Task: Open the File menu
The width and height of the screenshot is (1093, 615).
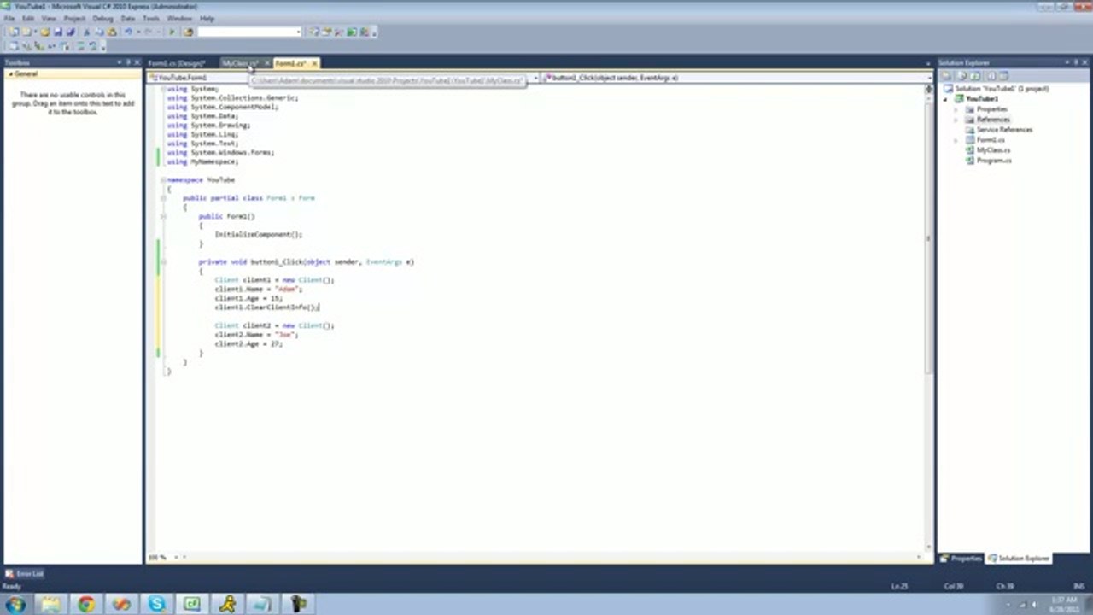Action: [x=9, y=18]
